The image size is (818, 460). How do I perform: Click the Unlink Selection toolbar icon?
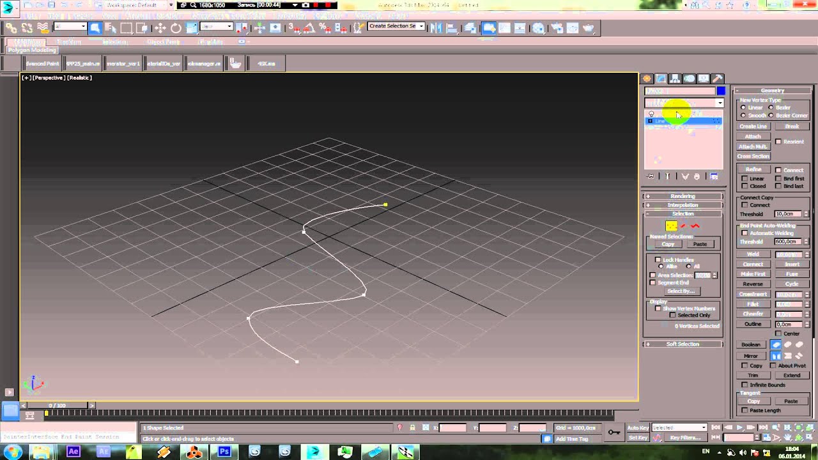click(x=27, y=28)
